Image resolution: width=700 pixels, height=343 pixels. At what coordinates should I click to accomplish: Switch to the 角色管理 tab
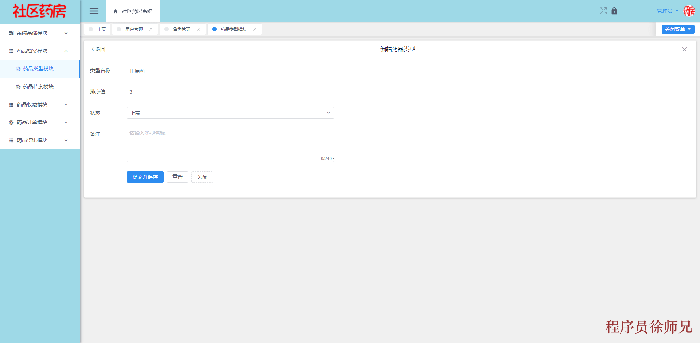[181, 29]
